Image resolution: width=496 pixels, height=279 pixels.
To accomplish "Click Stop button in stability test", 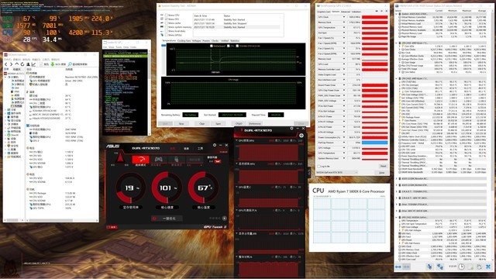I will coord(181,124).
